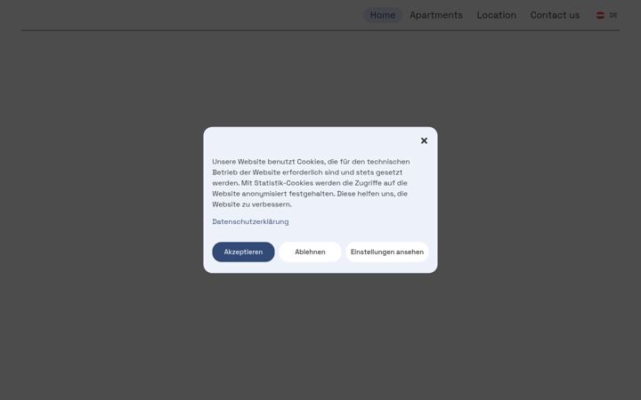Accept cookies with the Akzeptieren button
This screenshot has width=641, height=400.
point(243,252)
